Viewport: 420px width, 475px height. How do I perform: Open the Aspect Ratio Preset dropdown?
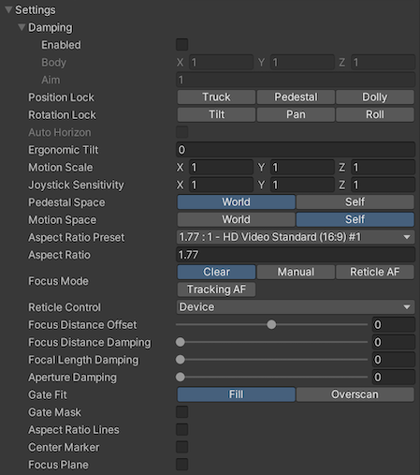click(296, 237)
